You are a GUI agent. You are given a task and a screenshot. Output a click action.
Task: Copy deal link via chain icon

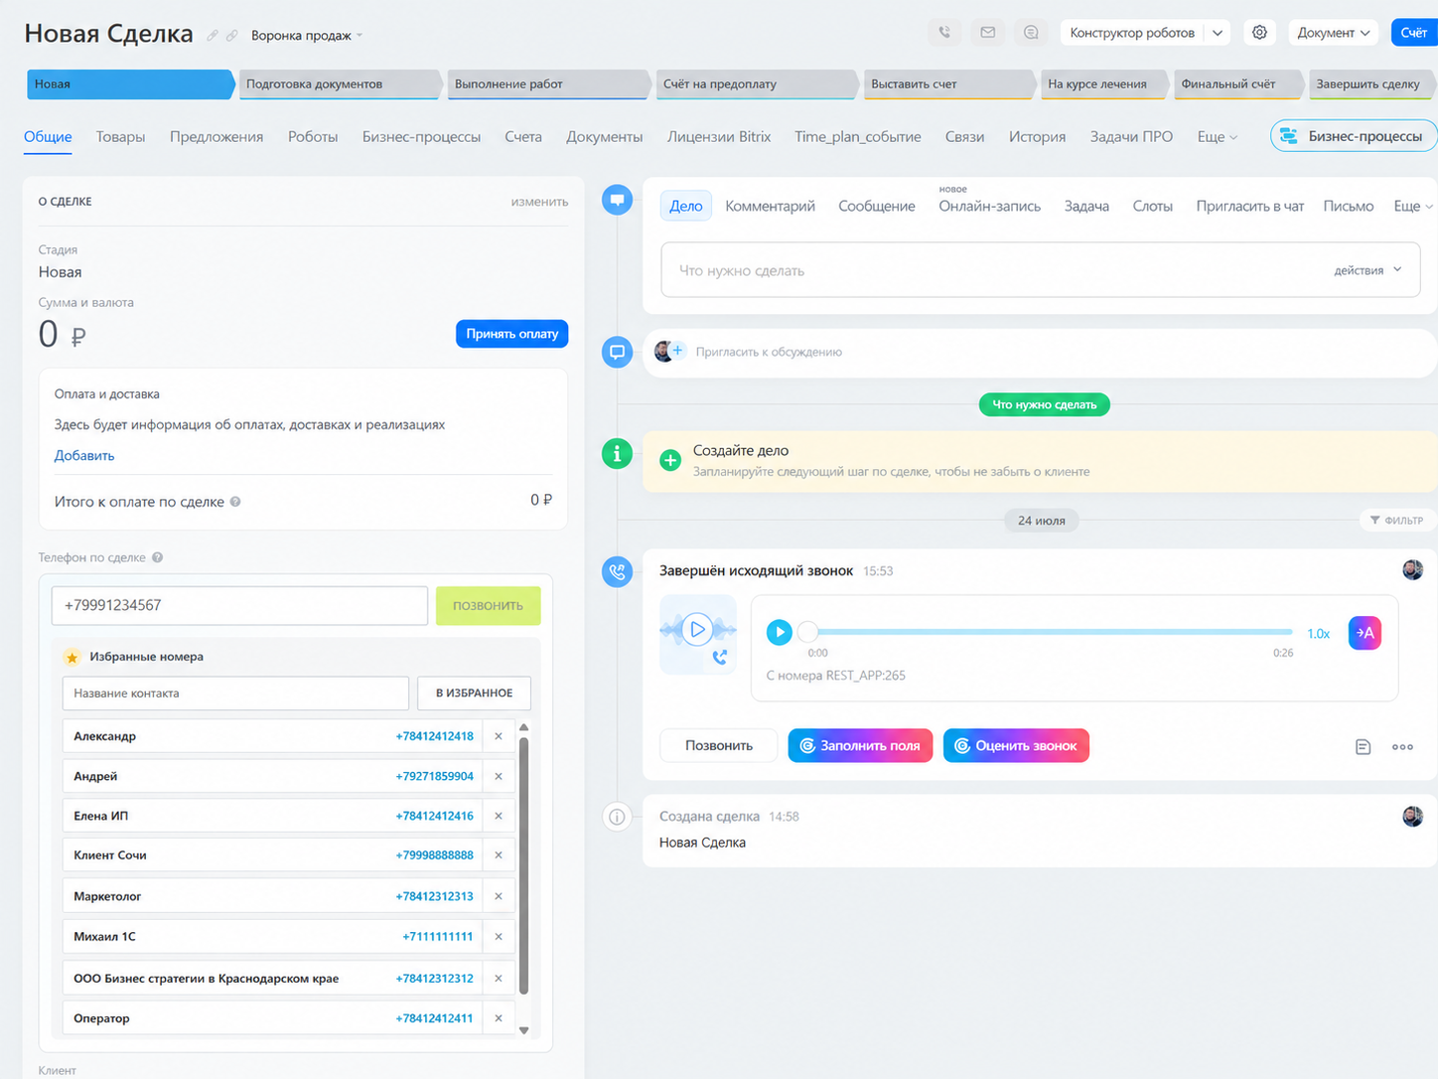coord(232,35)
